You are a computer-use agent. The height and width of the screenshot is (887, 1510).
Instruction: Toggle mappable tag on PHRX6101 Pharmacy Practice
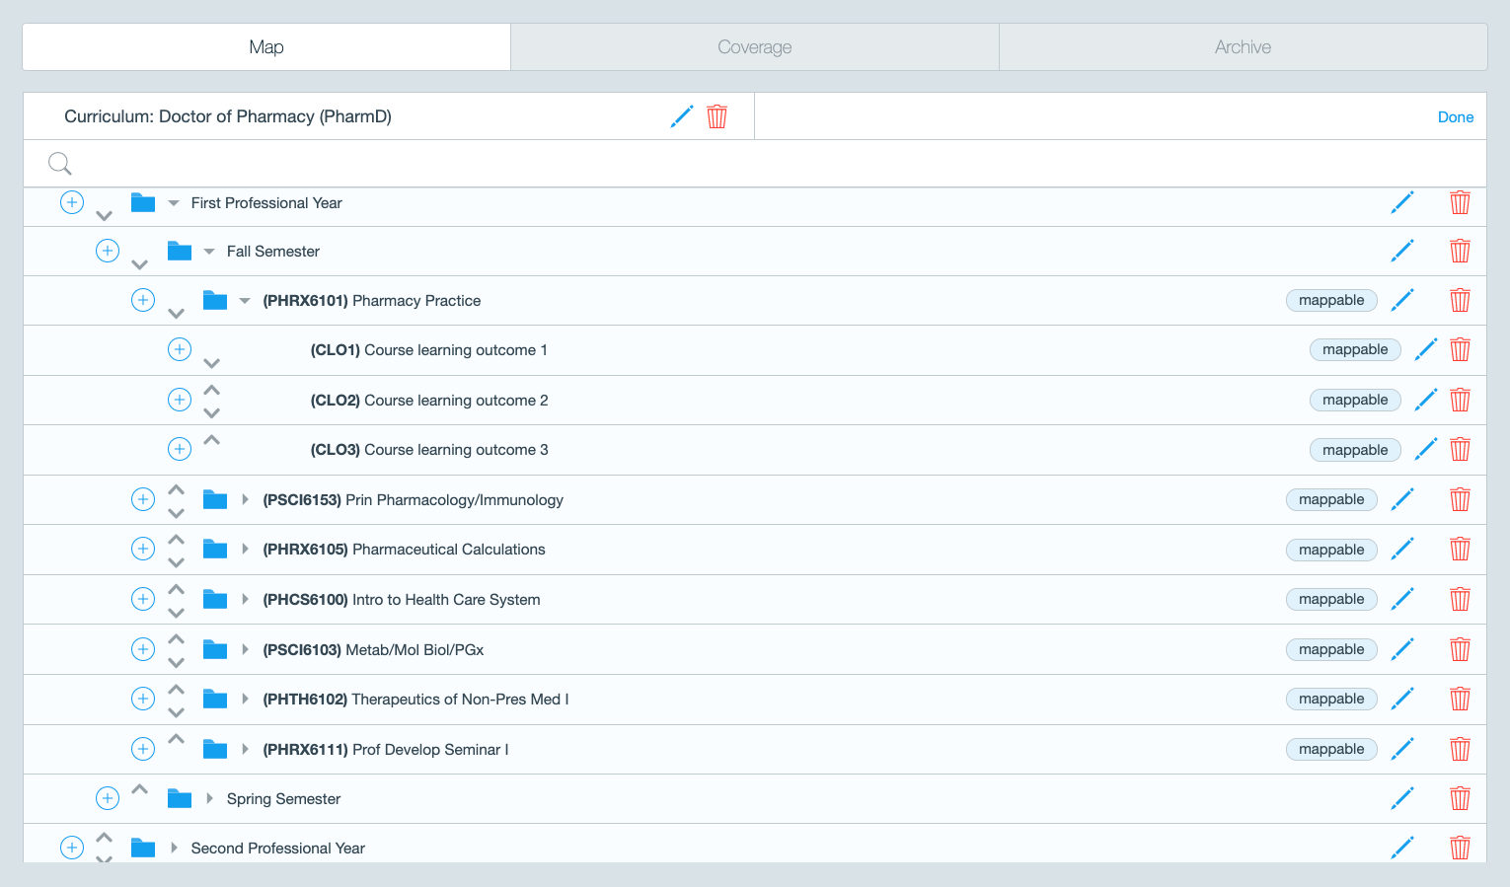pos(1331,300)
